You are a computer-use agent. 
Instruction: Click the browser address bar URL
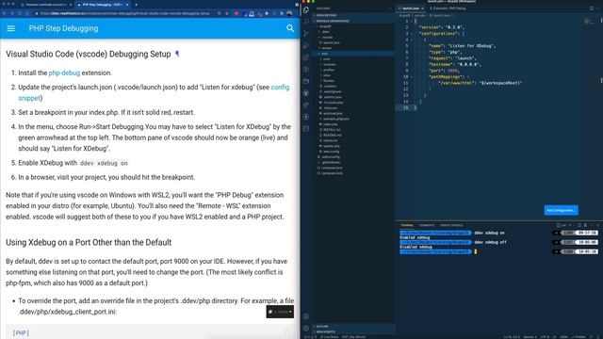coord(125,13)
